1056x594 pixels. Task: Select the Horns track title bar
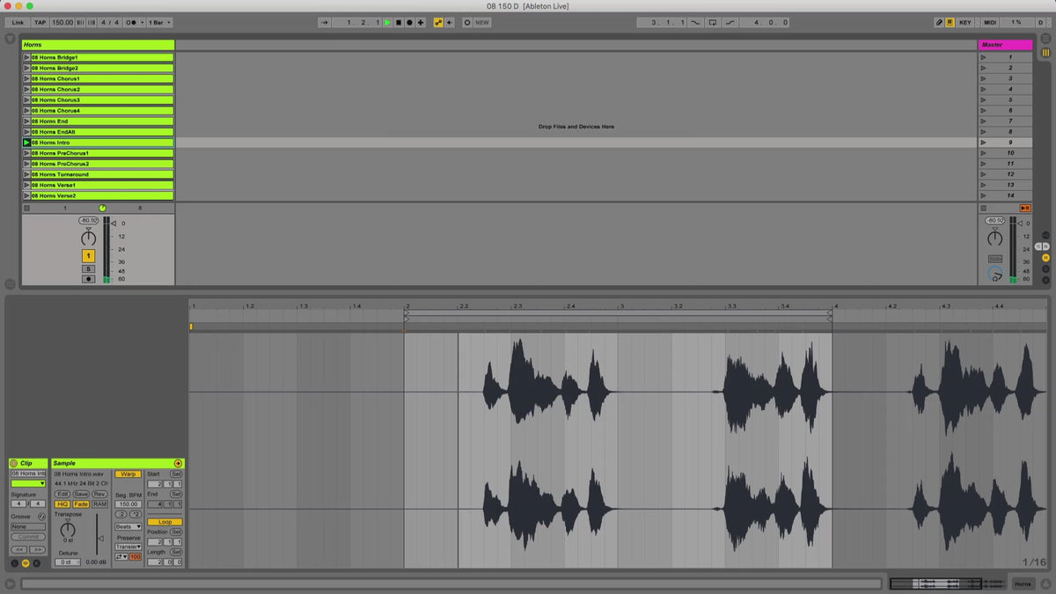(98, 44)
